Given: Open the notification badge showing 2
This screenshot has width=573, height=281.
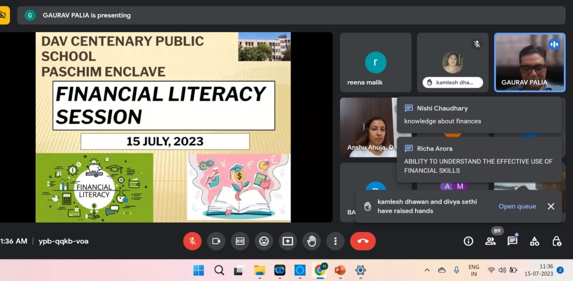Looking at the screenshot, I should pos(560,270).
